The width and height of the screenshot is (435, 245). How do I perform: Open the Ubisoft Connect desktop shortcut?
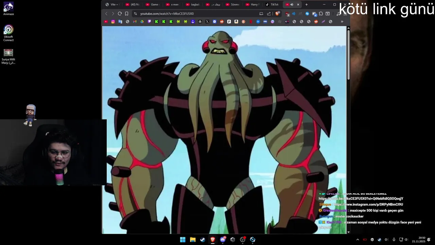pos(8,33)
